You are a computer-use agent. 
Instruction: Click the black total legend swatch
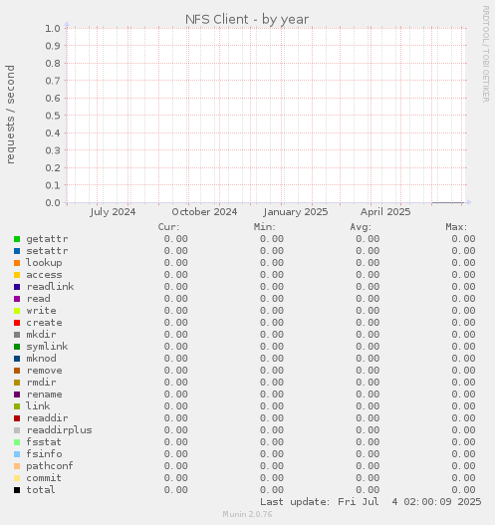[17, 490]
